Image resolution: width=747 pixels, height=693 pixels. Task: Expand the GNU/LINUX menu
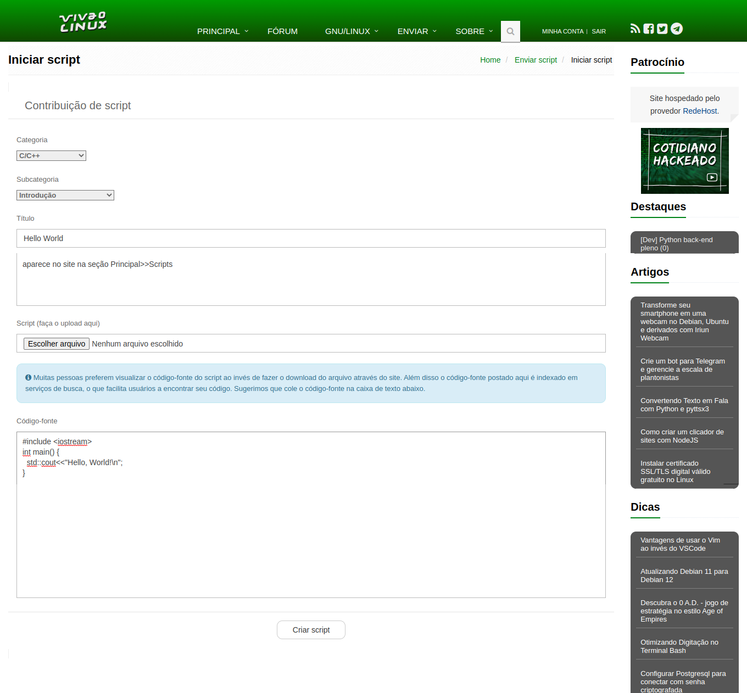pos(352,31)
